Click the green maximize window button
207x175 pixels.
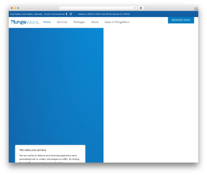click(18, 8)
